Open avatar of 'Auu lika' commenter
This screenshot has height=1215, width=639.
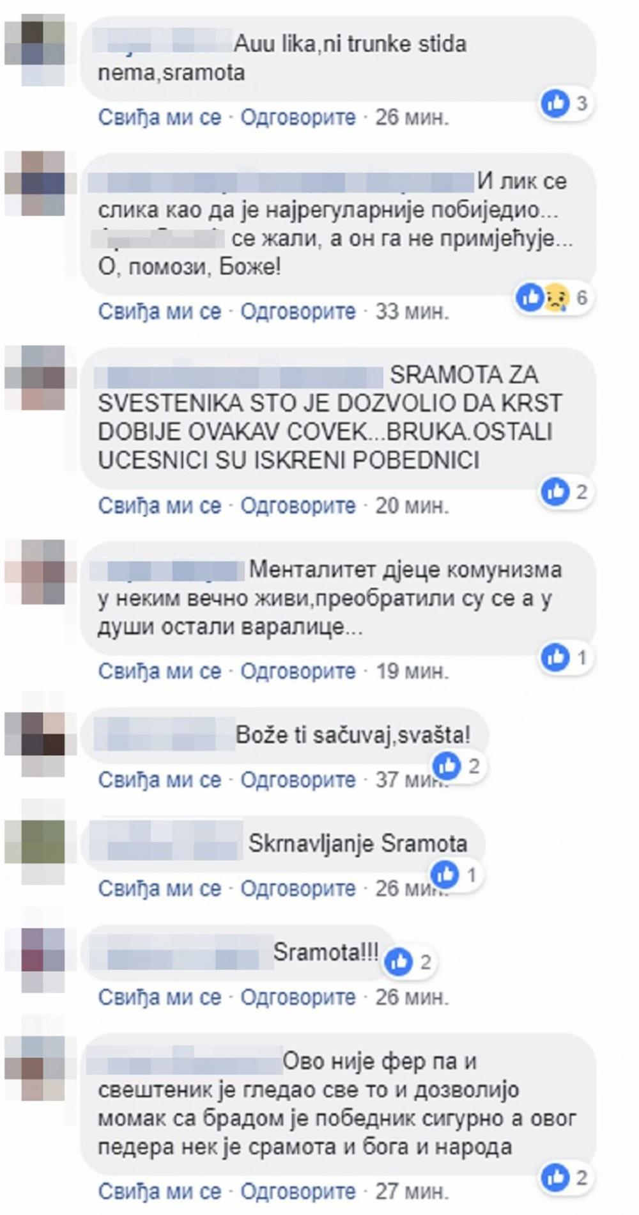click(35, 53)
